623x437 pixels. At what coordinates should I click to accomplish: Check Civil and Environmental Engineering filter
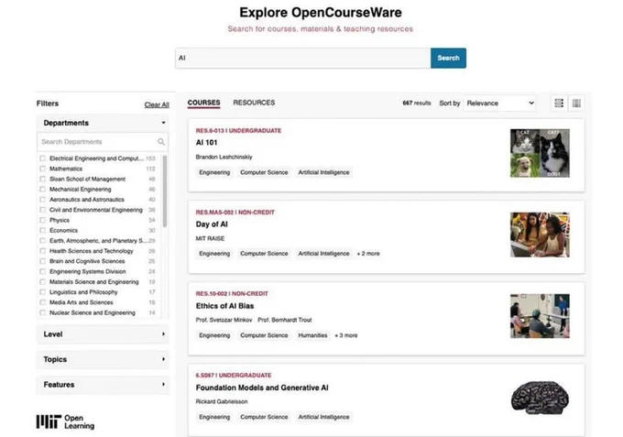[x=42, y=210]
